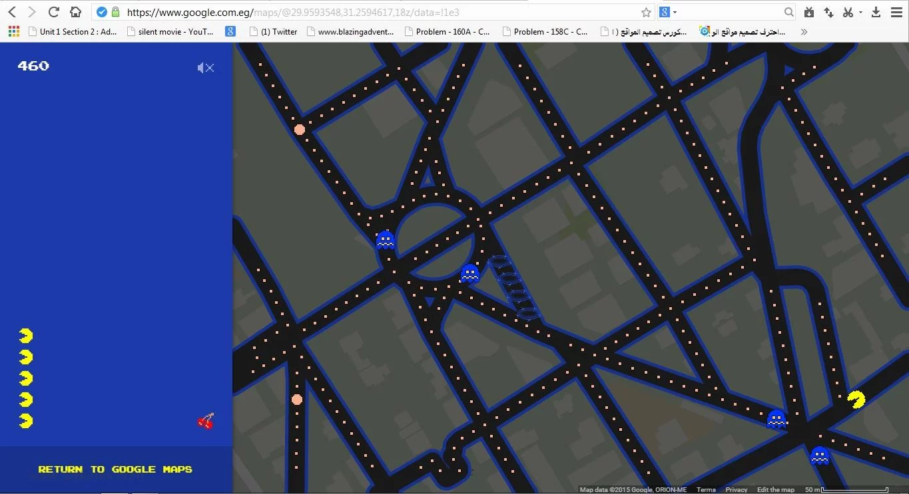Click the cherry bonus fruit icon

tap(206, 421)
